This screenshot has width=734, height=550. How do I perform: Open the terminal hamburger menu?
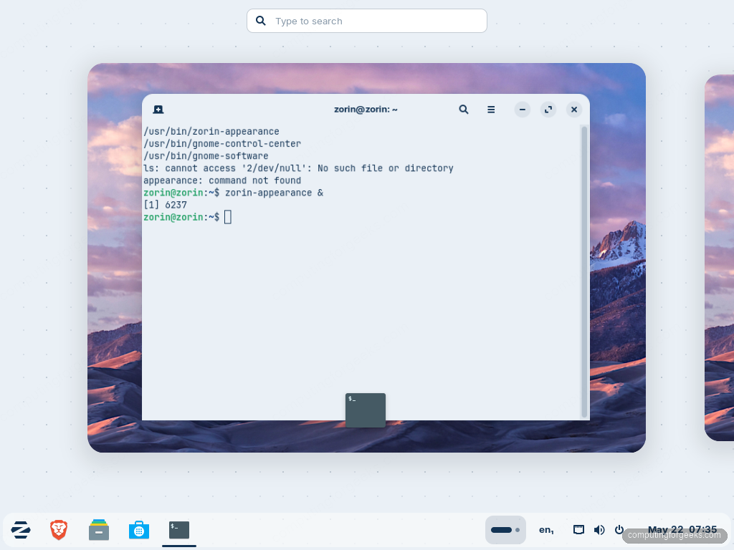tap(490, 110)
